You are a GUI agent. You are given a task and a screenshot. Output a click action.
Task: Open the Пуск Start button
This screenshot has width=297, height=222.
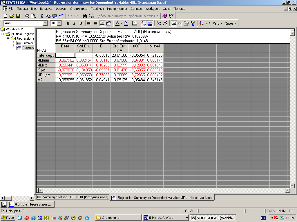8,218
